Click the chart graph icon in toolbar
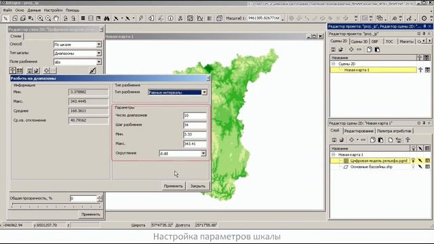The height and width of the screenshot is (244, 434). coord(200,18)
